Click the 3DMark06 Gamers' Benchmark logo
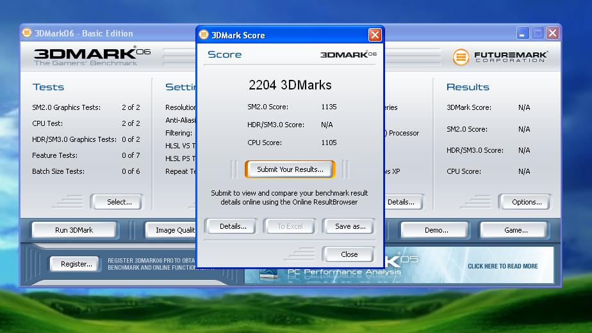 92,56
